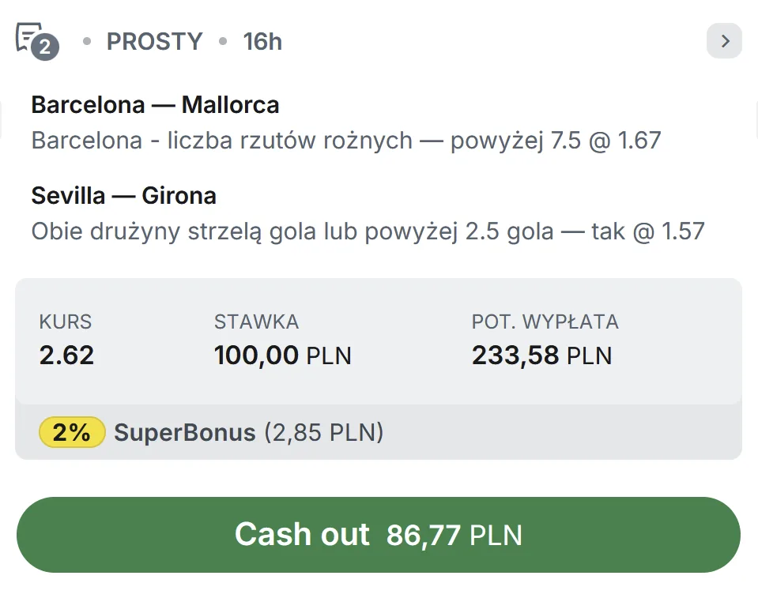Click the KURS 2.62 value
The width and height of the screenshot is (758, 598).
pos(66,355)
